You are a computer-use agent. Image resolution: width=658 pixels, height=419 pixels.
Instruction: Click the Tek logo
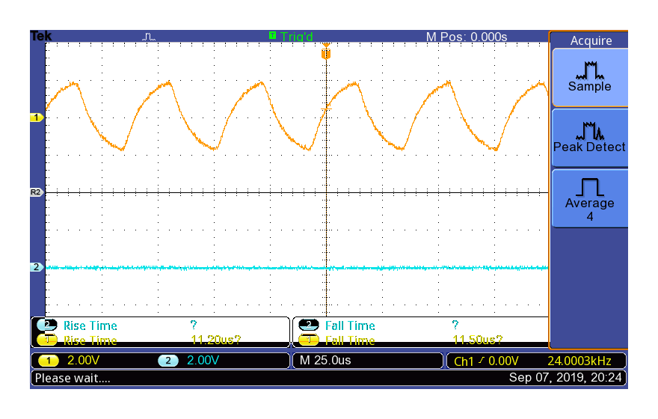tap(41, 36)
